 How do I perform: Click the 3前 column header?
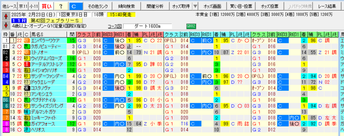[272, 35]
